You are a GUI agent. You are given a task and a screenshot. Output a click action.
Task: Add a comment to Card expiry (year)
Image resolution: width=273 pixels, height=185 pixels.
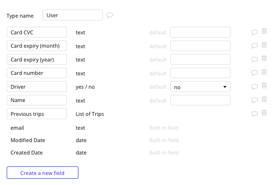coord(254,60)
